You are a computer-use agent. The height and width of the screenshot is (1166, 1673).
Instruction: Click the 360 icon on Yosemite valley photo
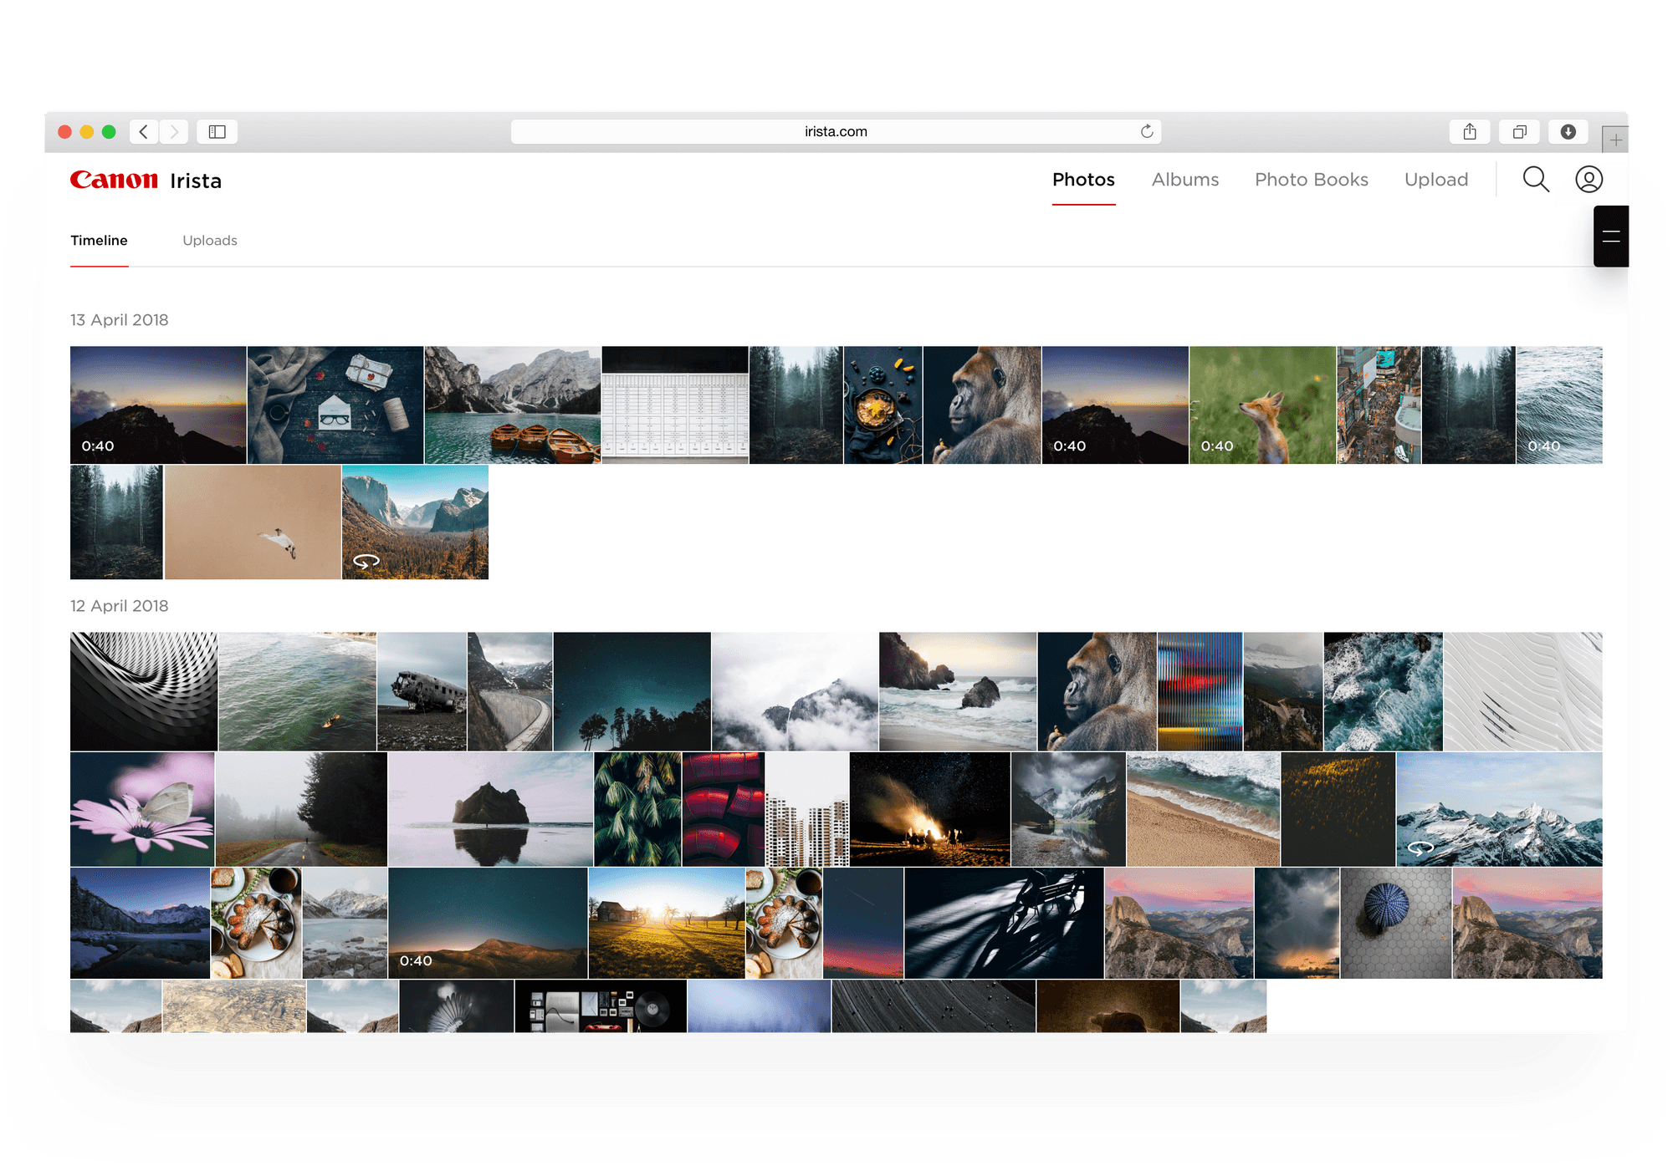tap(366, 562)
